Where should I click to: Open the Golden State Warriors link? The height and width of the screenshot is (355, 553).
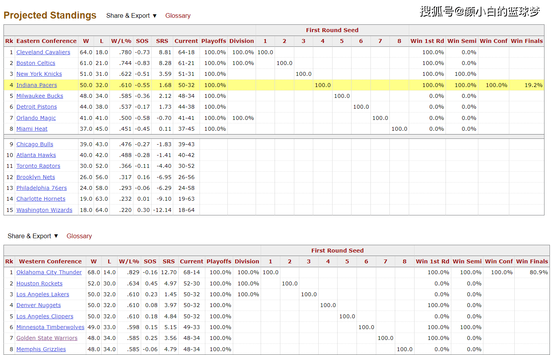47,338
